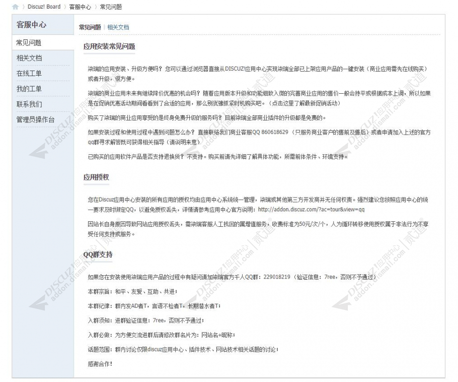458x382 pixels.
Task: Click the 客服中心 sidebar heading
Action: pos(31,25)
